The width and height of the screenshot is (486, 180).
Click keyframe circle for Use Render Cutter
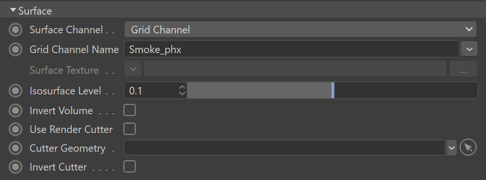point(15,129)
